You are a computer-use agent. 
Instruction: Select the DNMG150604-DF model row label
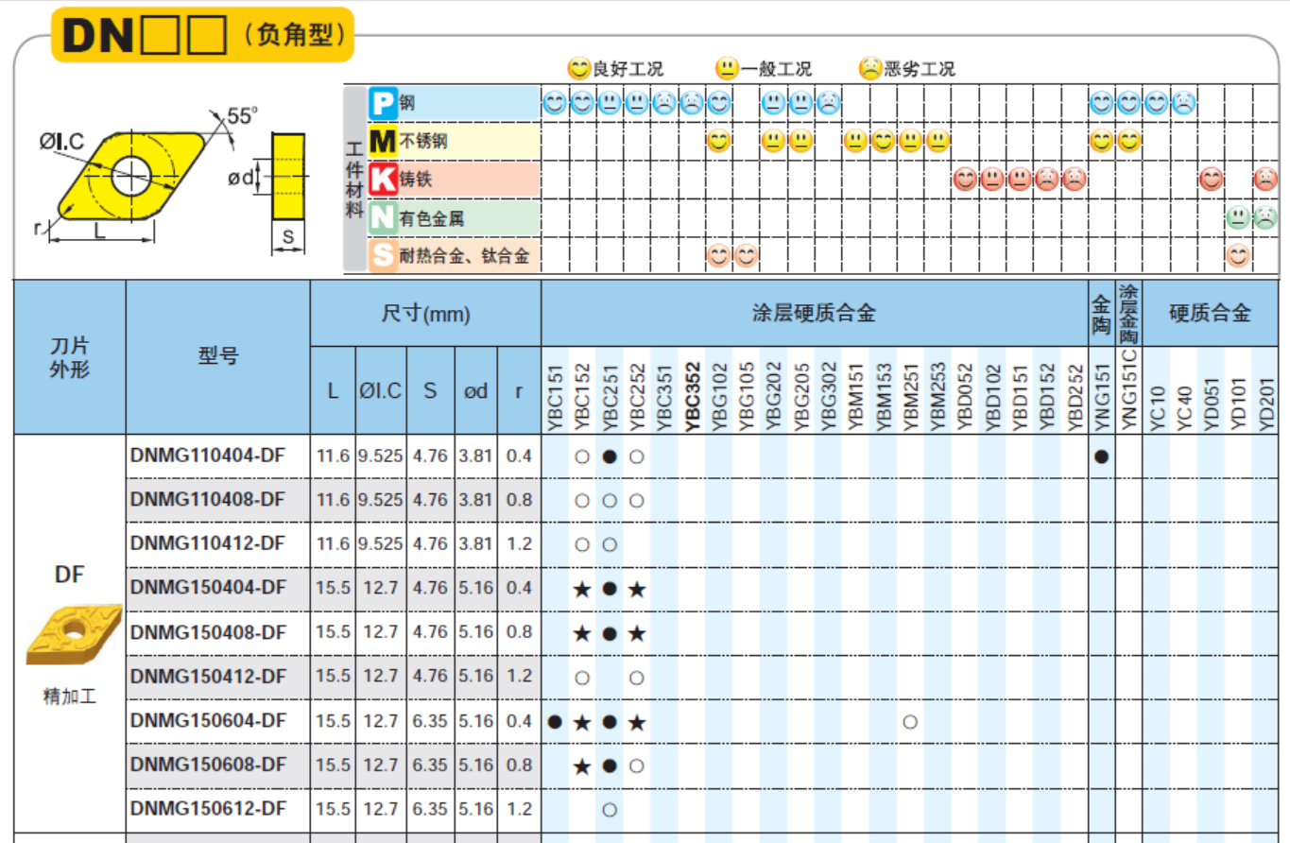coord(208,721)
